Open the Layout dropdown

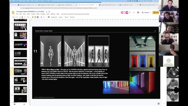point(61,17)
